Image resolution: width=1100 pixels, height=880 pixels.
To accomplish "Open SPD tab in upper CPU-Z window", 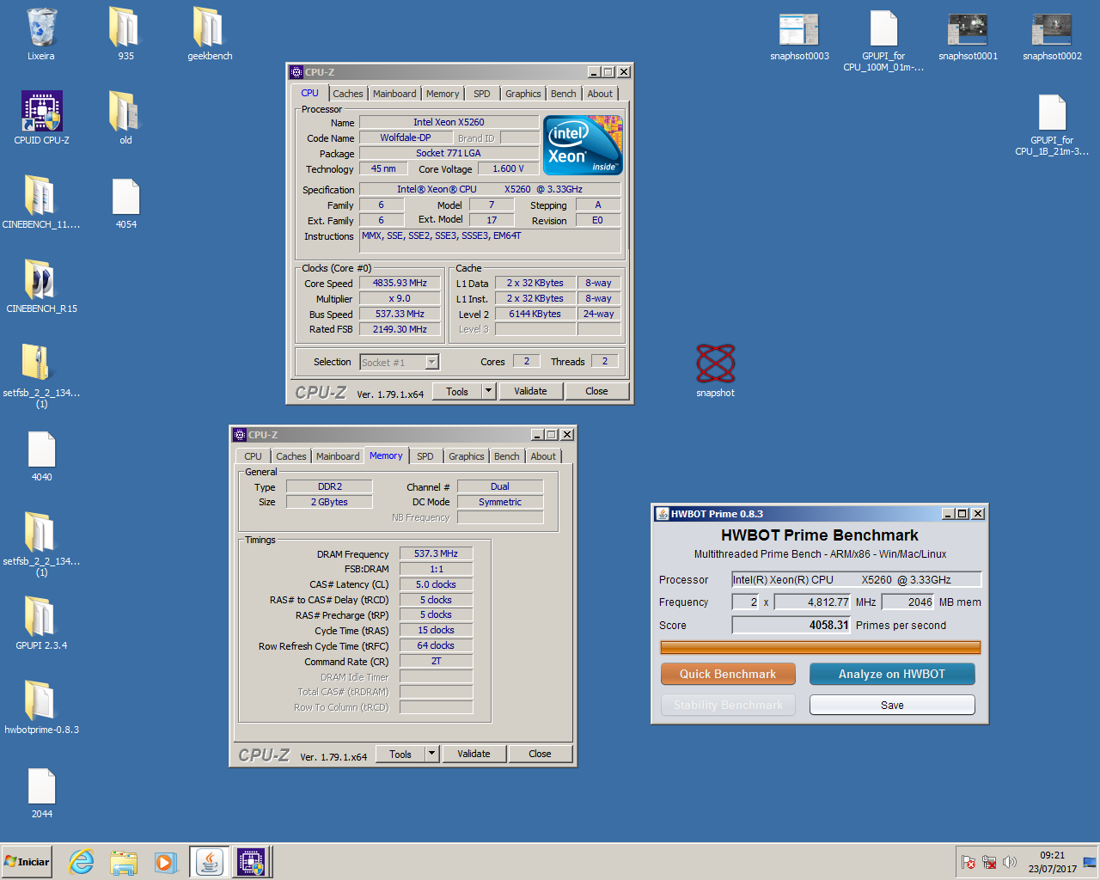I will (482, 94).
